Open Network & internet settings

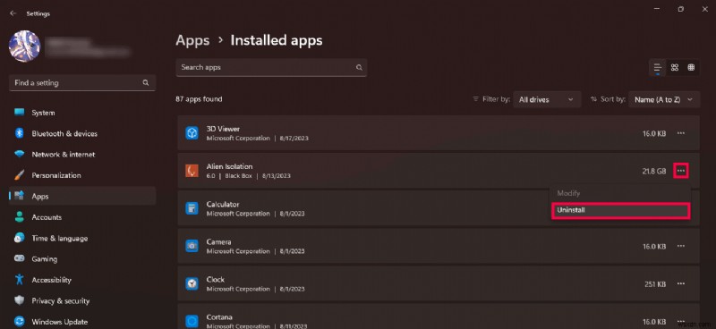coord(82,155)
